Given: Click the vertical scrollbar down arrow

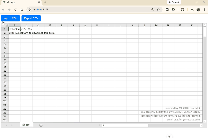Looking at the screenshot, I should 205,121.
